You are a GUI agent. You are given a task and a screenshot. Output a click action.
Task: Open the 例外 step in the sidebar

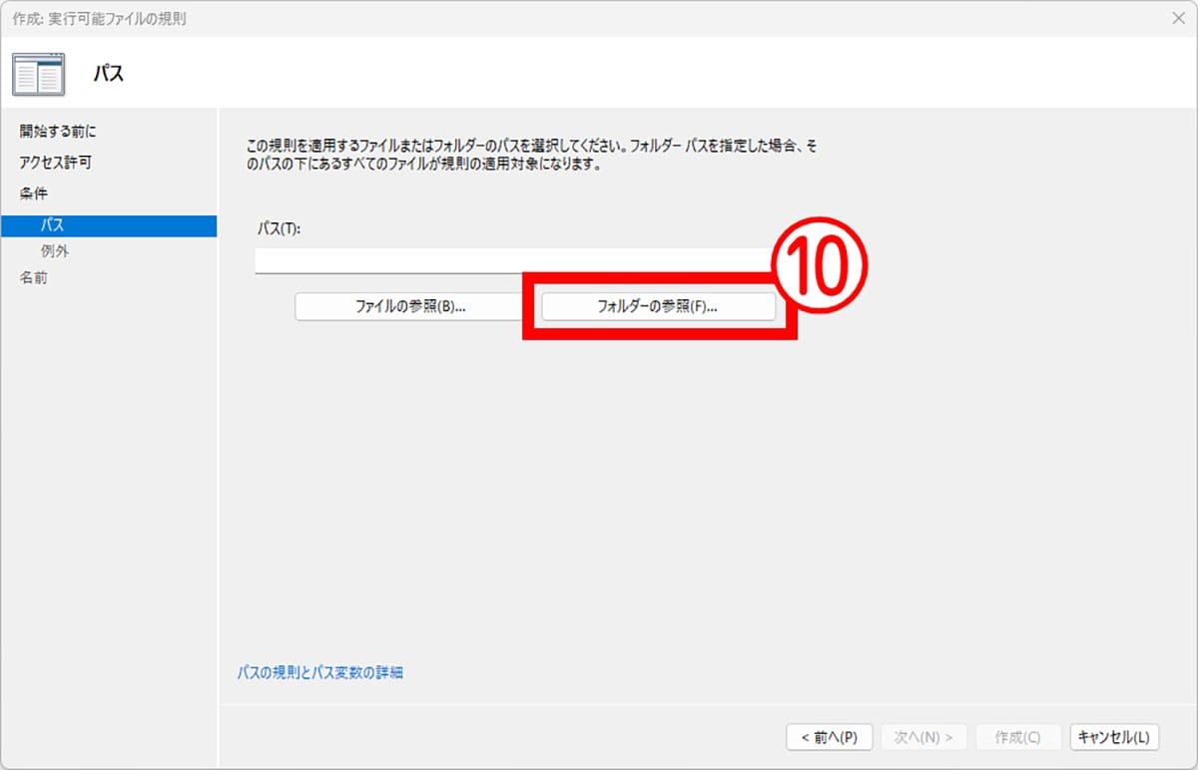click(x=55, y=251)
